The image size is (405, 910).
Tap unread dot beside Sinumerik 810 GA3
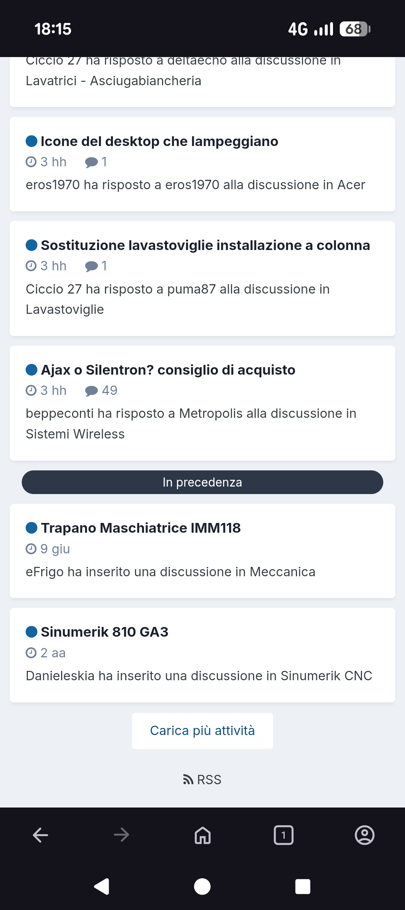click(x=31, y=632)
